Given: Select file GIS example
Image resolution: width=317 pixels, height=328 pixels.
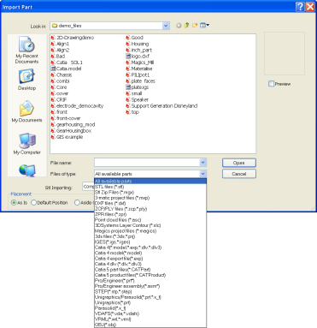Looking at the screenshot, I should (69, 137).
